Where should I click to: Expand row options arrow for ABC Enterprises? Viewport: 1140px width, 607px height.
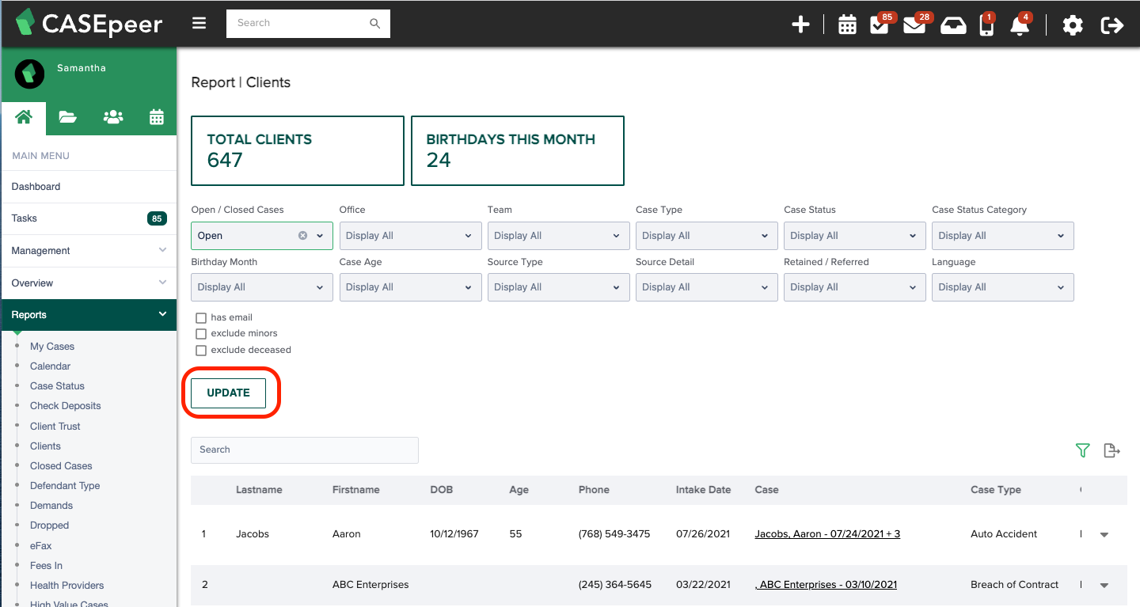click(1104, 586)
